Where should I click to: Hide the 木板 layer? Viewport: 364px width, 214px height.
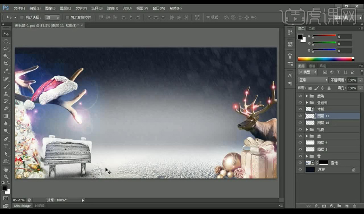point(300,109)
